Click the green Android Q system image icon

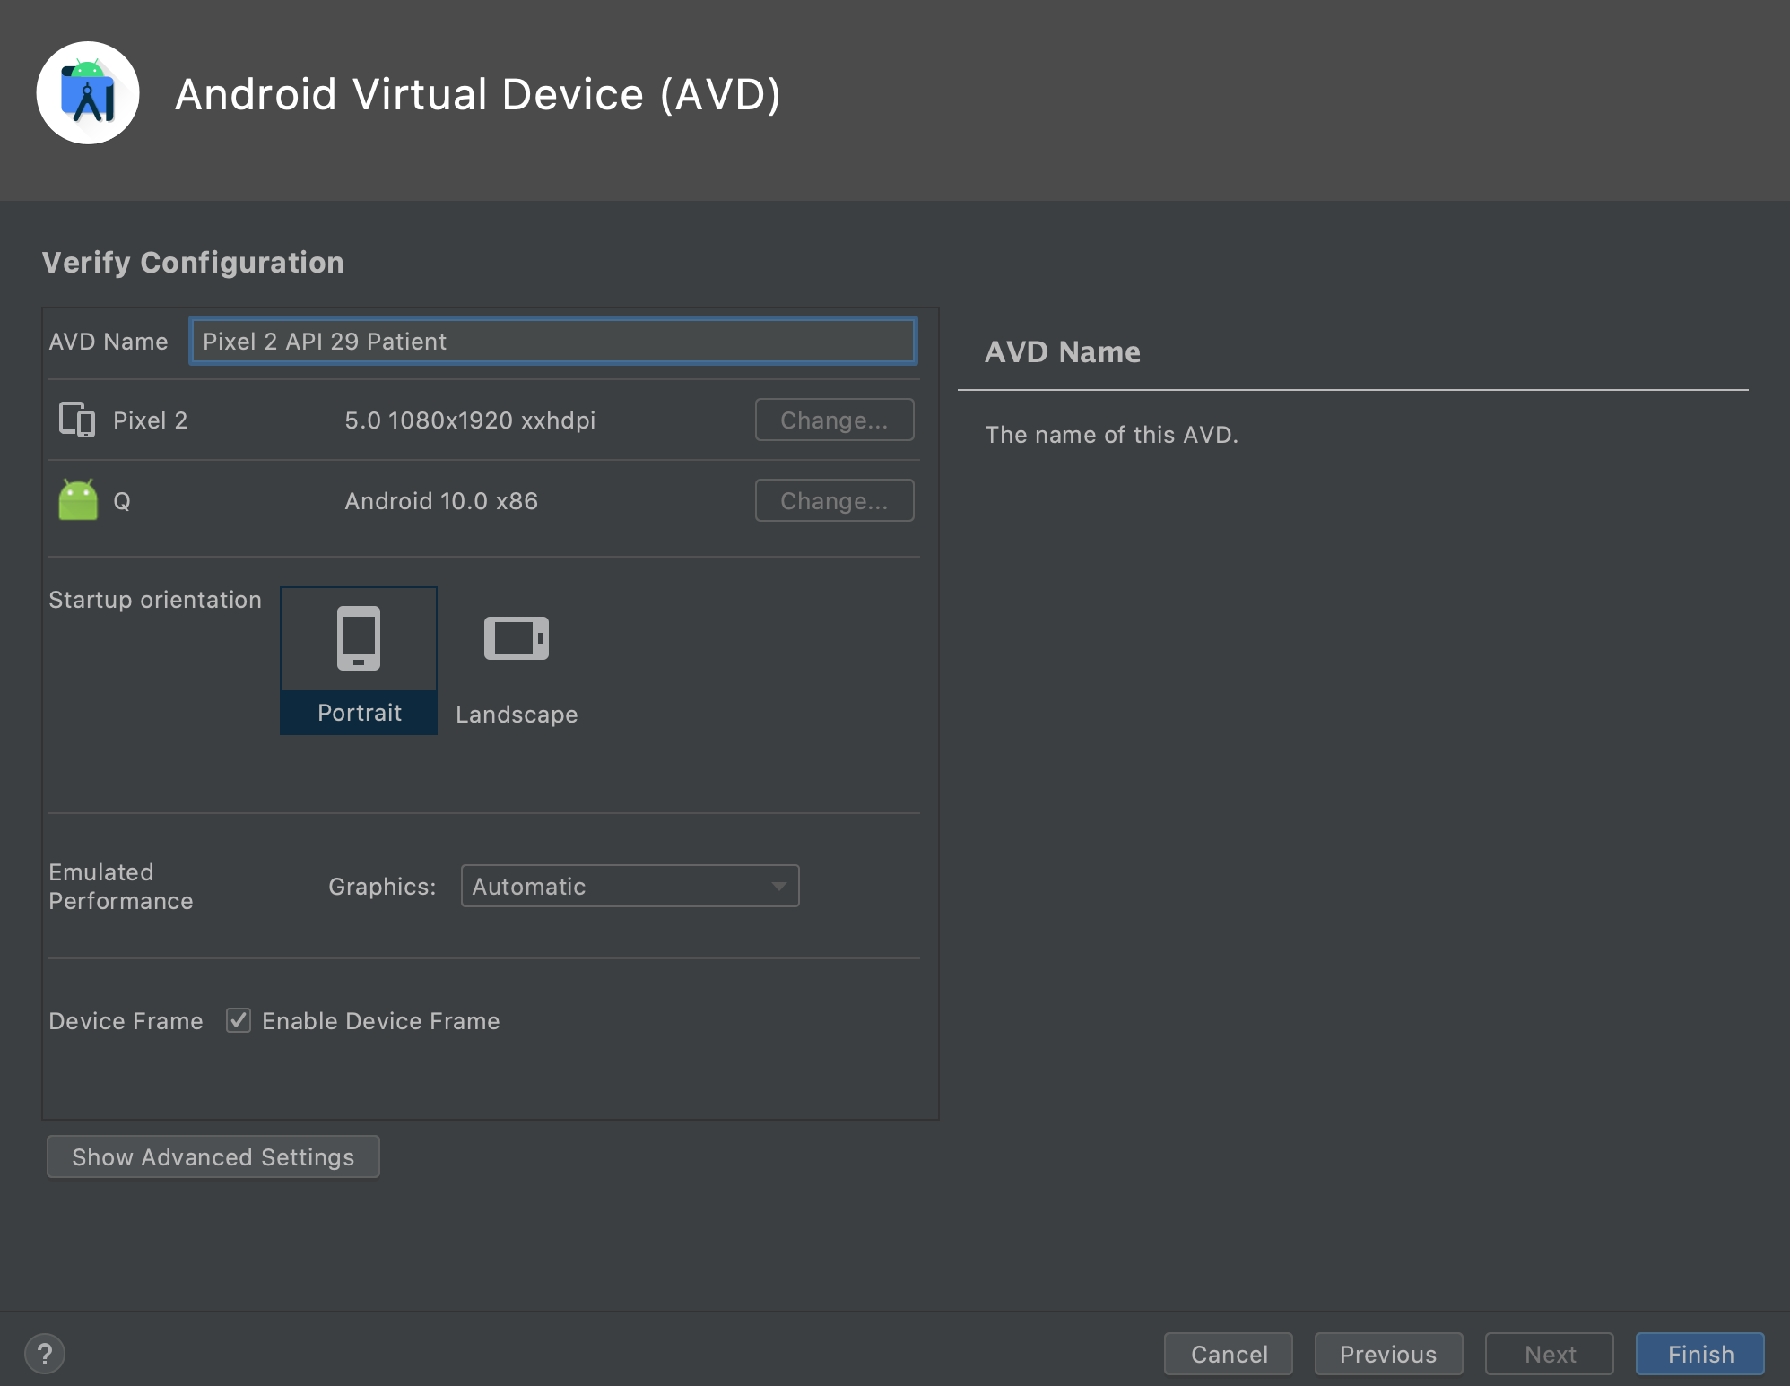[78, 500]
